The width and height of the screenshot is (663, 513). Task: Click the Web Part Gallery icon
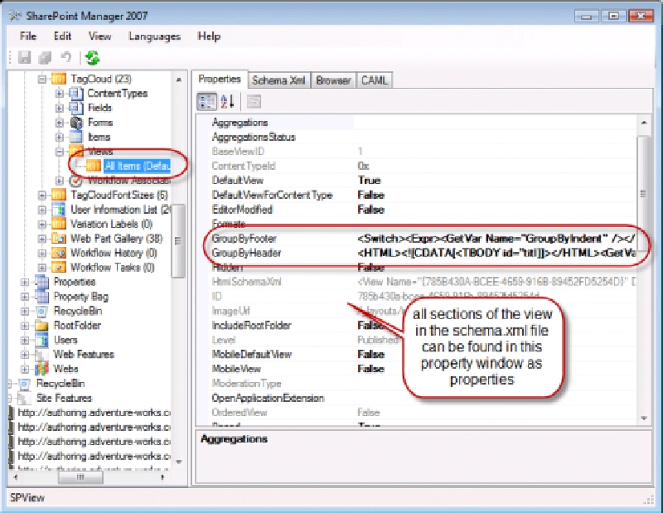(59, 238)
